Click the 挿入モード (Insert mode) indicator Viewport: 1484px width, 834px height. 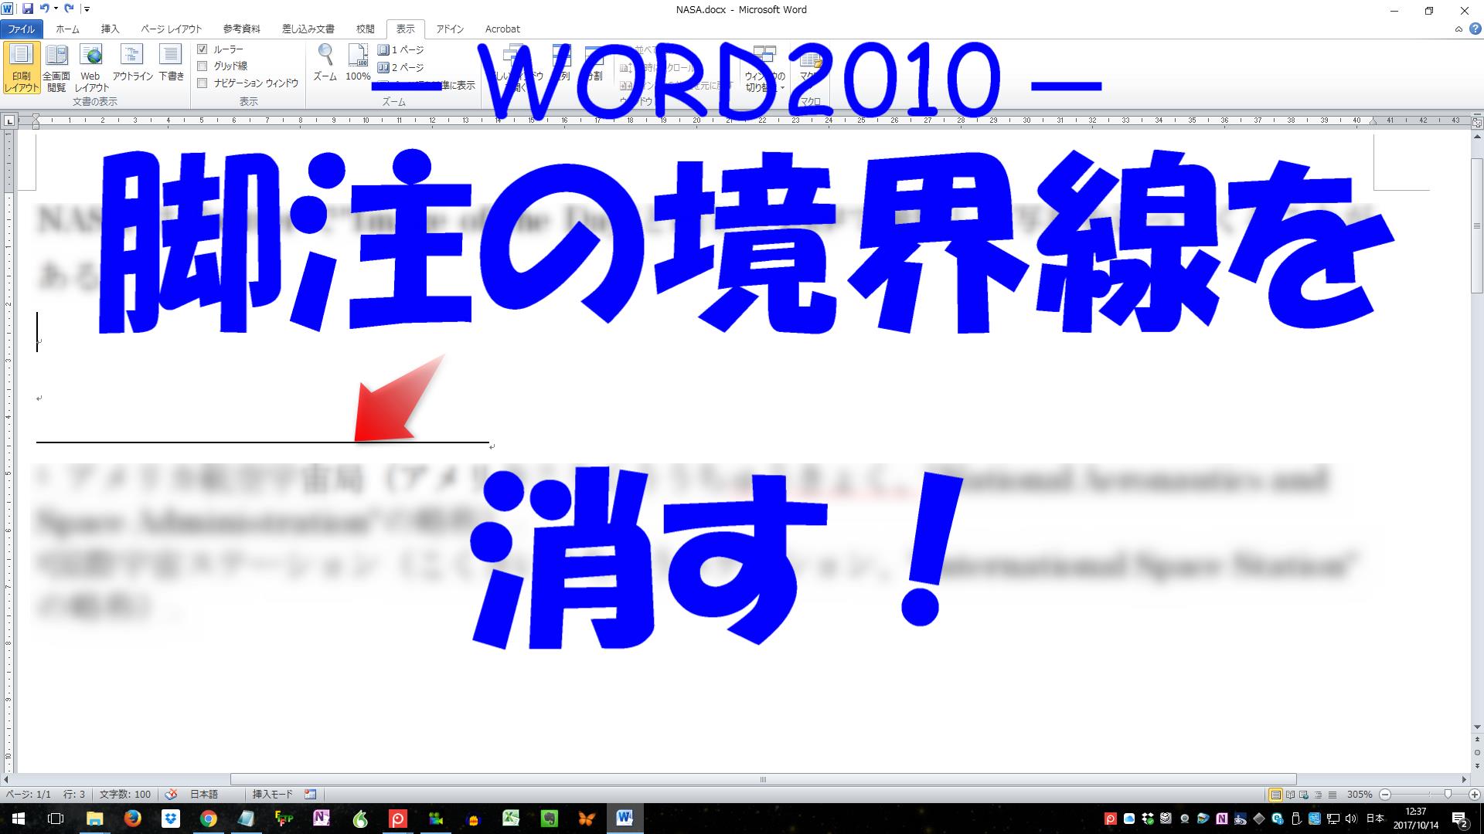[273, 794]
